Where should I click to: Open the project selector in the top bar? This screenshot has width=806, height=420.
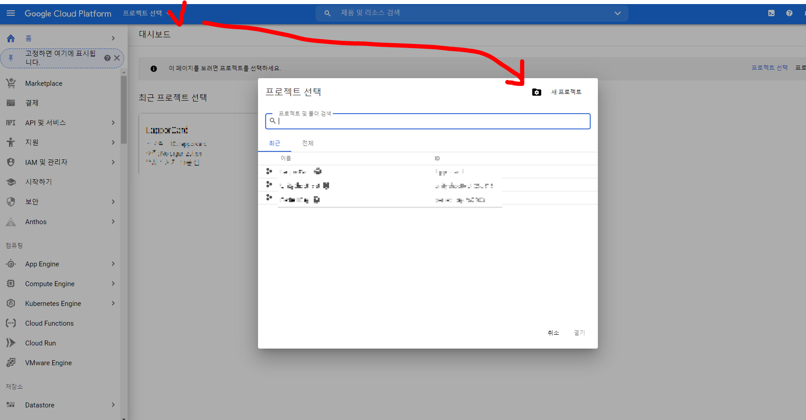142,13
